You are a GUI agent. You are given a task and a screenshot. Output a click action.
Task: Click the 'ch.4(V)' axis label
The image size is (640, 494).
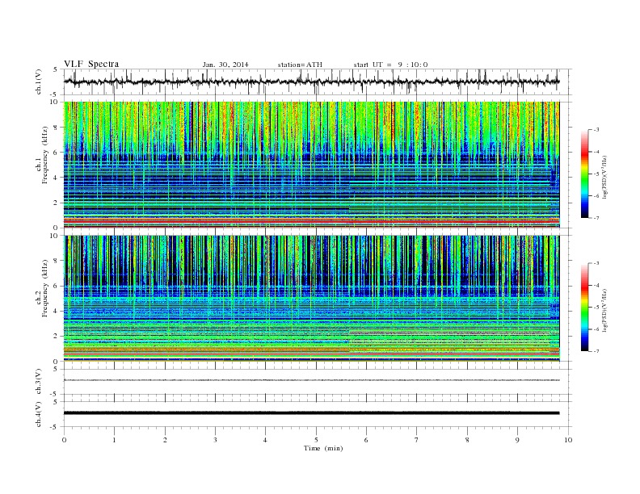point(39,414)
